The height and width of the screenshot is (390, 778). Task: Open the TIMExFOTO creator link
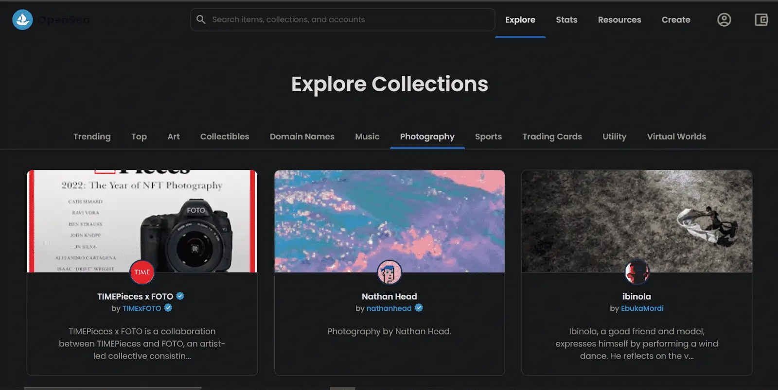coord(141,308)
